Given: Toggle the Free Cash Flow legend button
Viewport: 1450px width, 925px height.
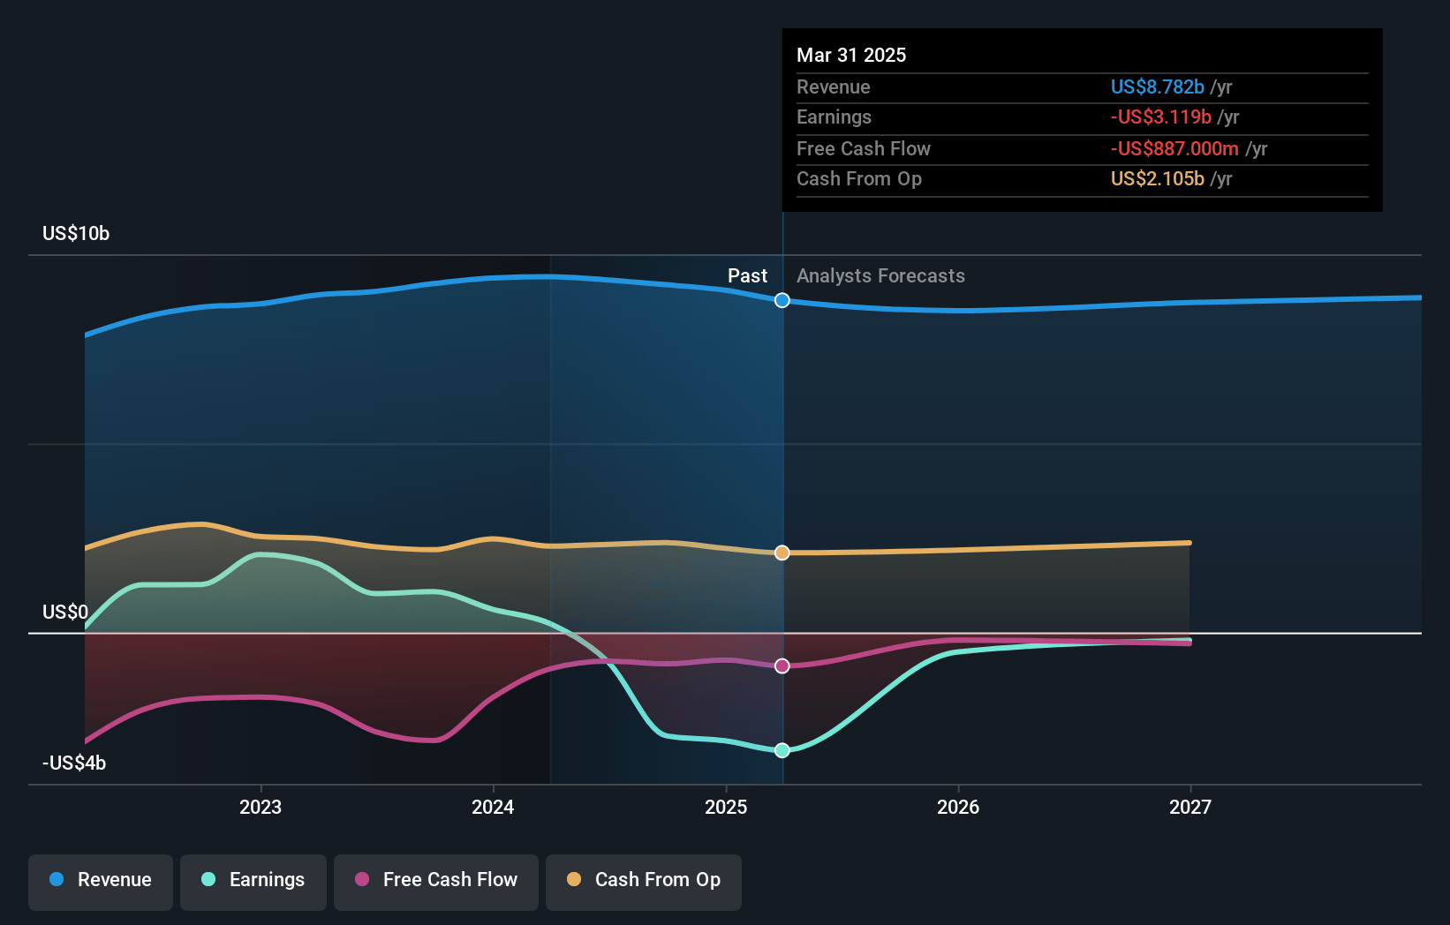Looking at the screenshot, I should pyautogui.click(x=436, y=882).
